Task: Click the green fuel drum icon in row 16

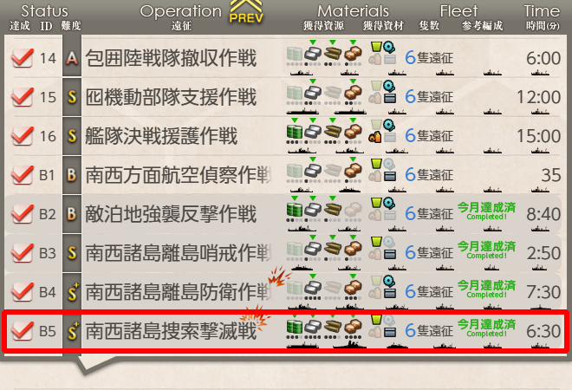Action: click(x=295, y=132)
